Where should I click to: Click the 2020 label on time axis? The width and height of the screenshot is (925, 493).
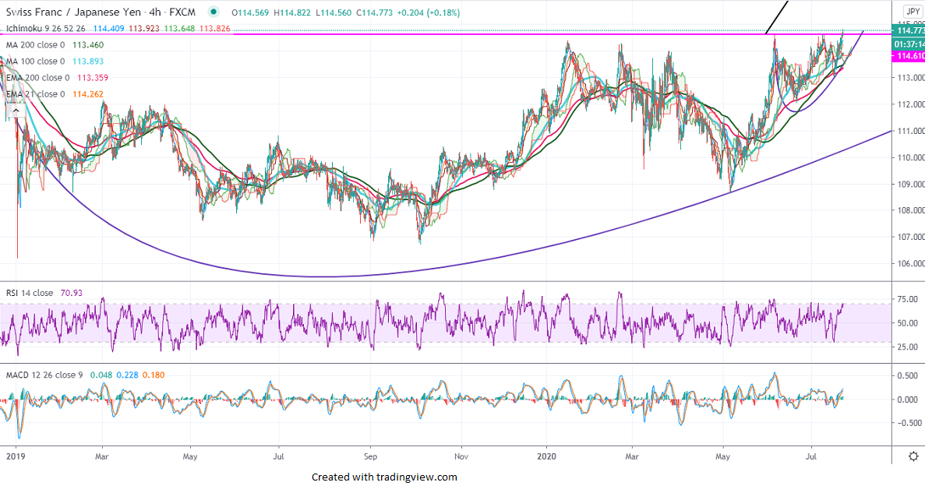548,456
